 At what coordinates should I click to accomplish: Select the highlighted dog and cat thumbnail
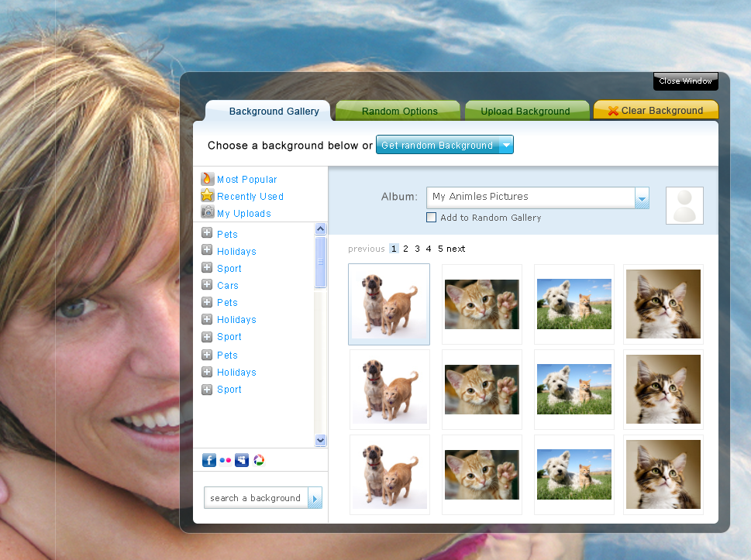389,304
